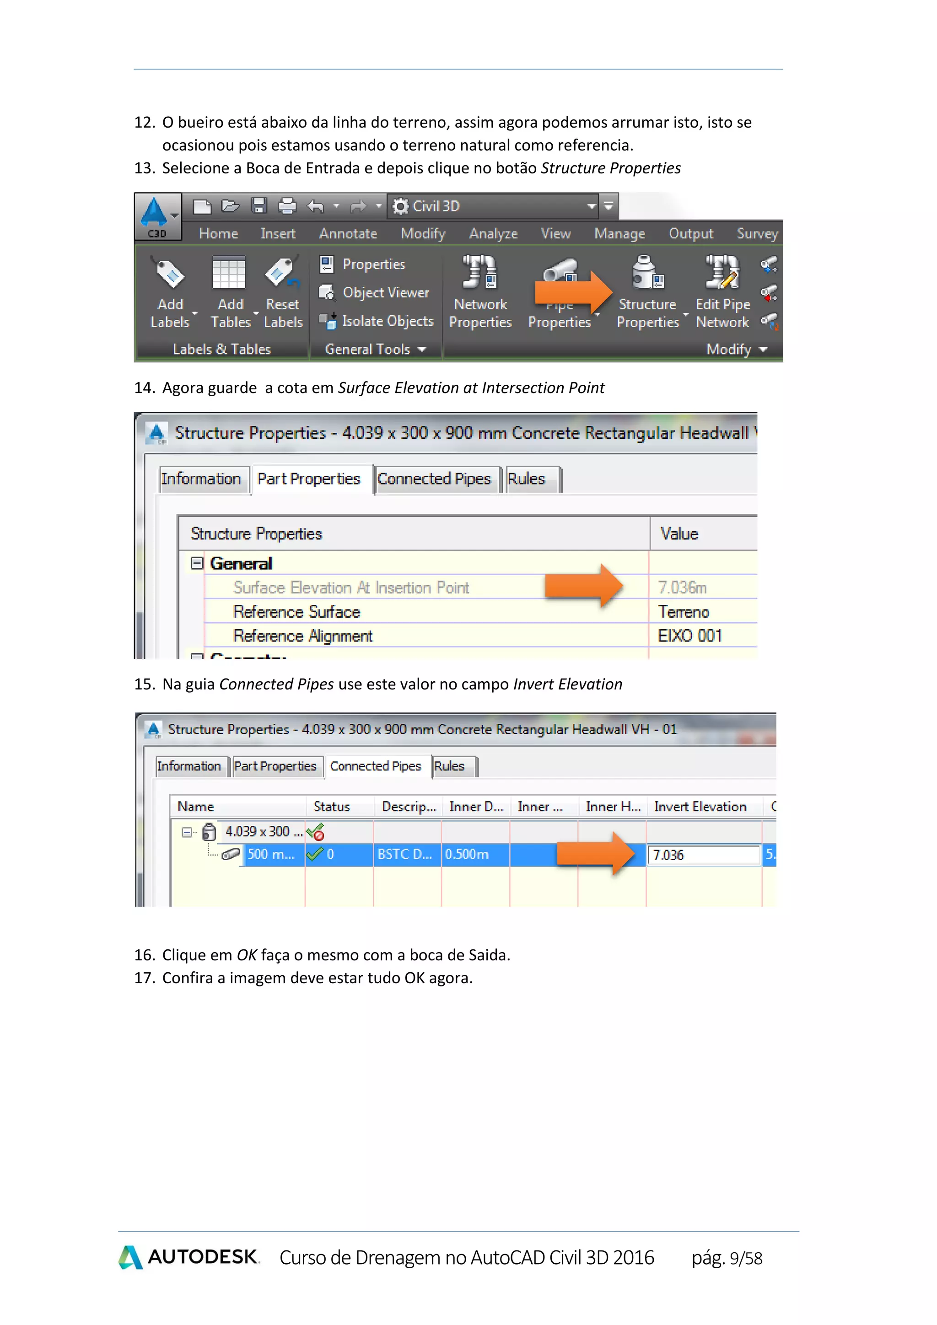Open the Connected Pipes tab in upper dialog

[434, 479]
